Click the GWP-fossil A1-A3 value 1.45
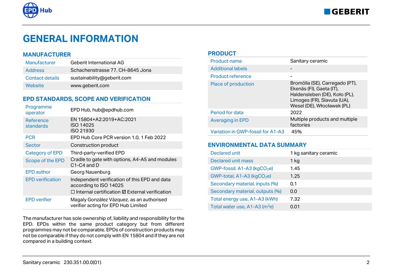 click(295, 168)
